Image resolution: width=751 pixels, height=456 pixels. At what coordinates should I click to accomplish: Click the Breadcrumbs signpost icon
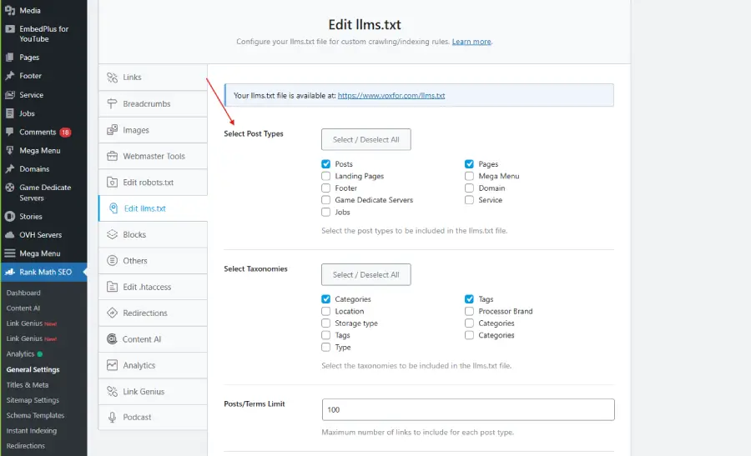click(x=112, y=104)
